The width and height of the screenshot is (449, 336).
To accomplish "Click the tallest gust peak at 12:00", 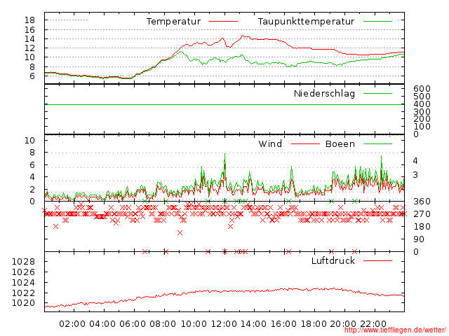I will tap(224, 155).
